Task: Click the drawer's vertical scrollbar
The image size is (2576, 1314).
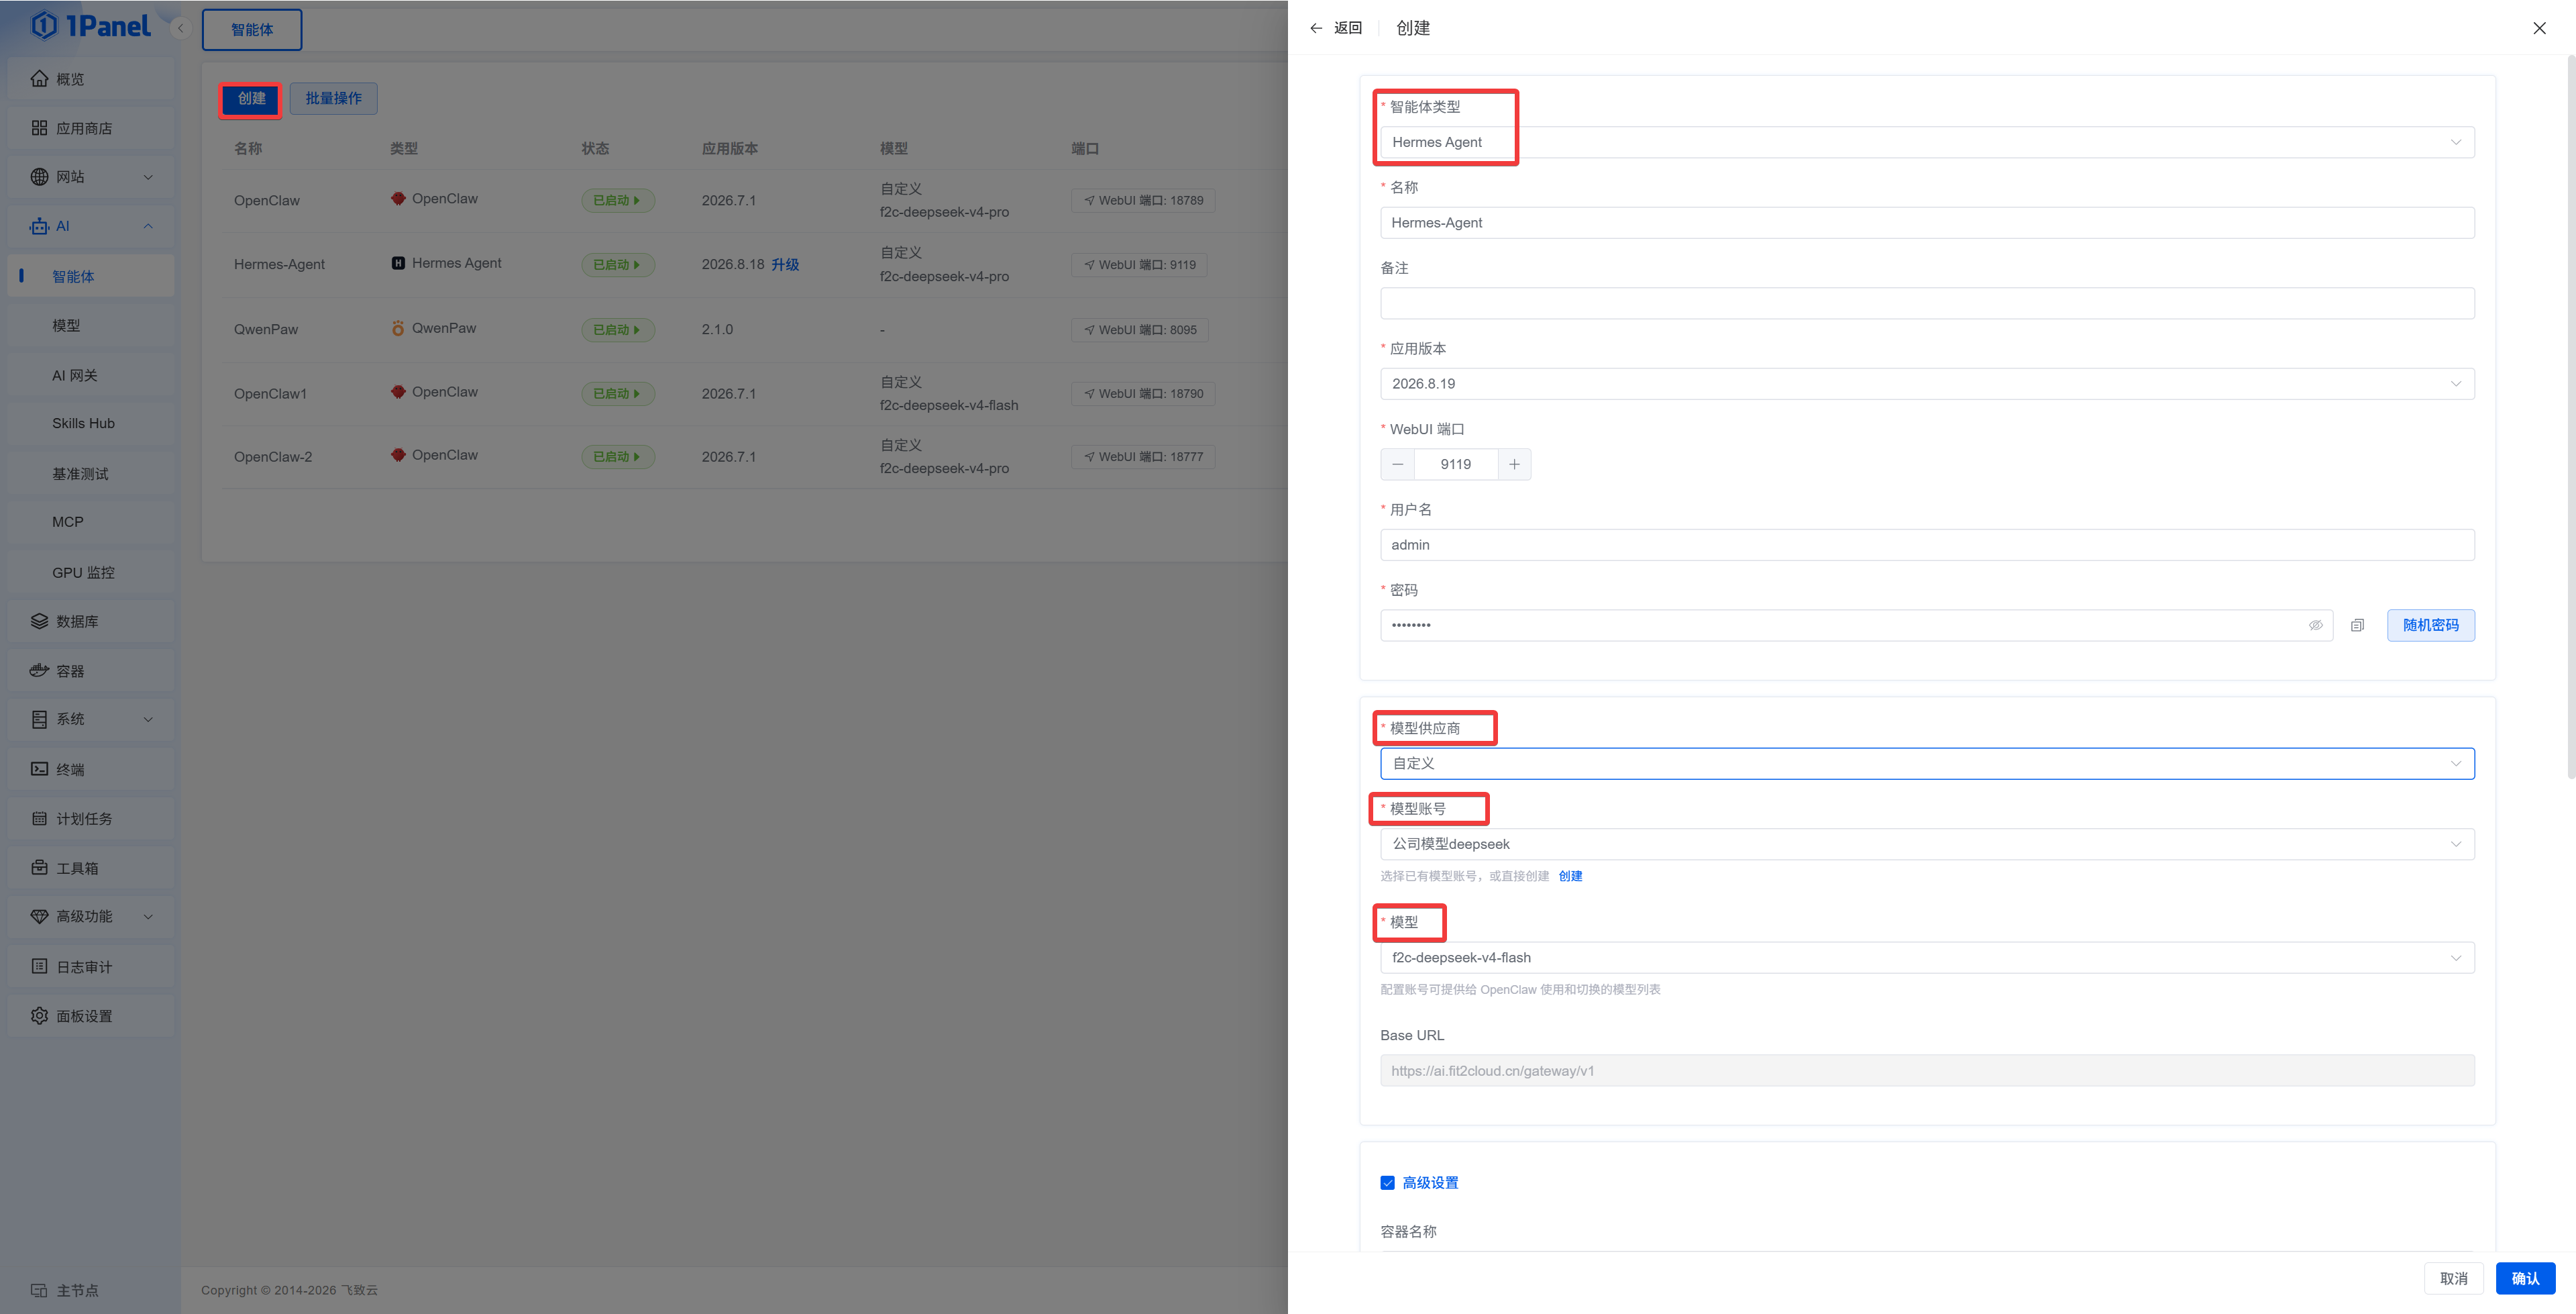Action: (2571, 416)
